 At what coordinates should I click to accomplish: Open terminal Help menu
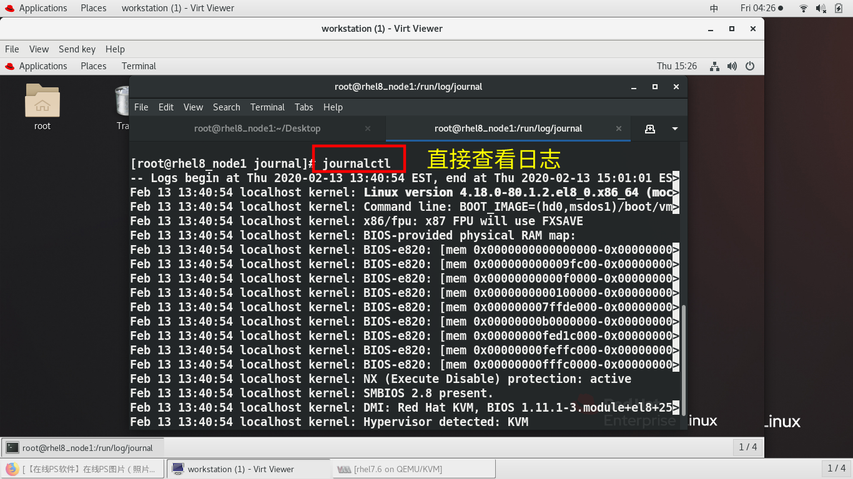333,107
